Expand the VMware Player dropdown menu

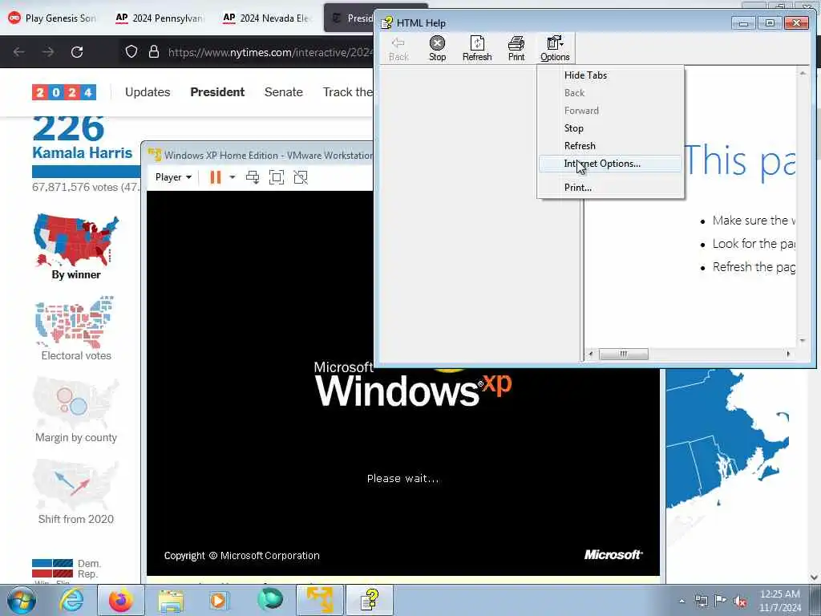[173, 177]
